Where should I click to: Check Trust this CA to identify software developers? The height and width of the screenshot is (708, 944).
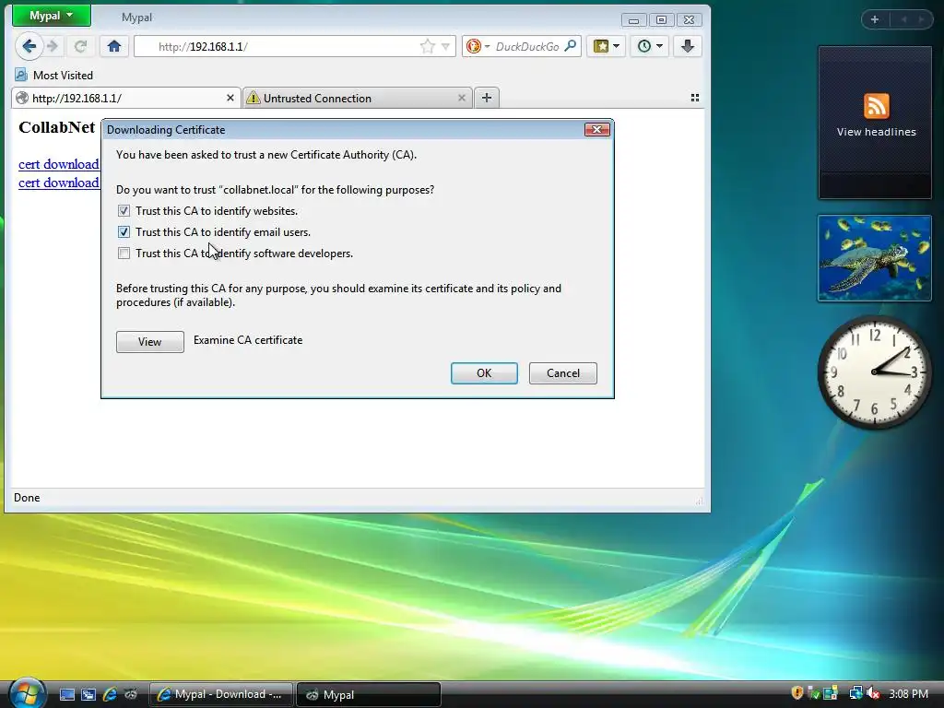(x=124, y=253)
